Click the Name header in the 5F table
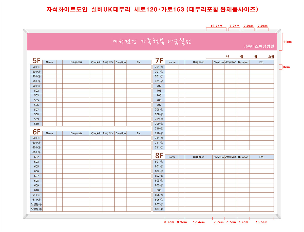 click(x=49, y=62)
